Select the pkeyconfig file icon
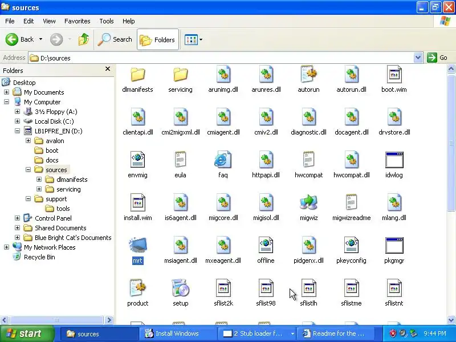The height and width of the screenshot is (342, 456). (x=351, y=245)
